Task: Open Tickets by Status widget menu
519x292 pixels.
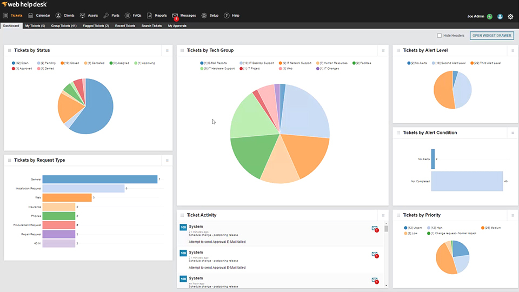Action: click(167, 51)
